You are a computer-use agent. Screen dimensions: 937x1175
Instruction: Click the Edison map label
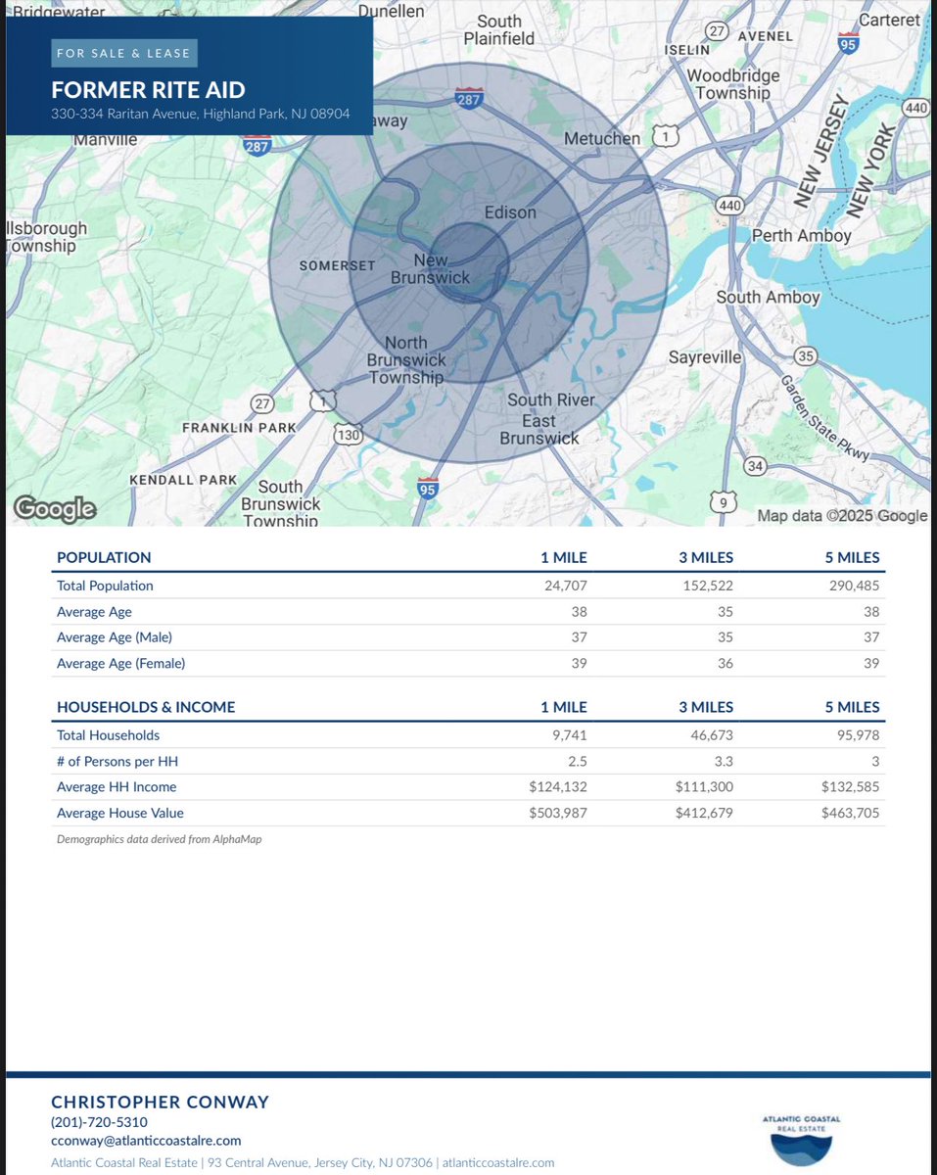coord(511,212)
